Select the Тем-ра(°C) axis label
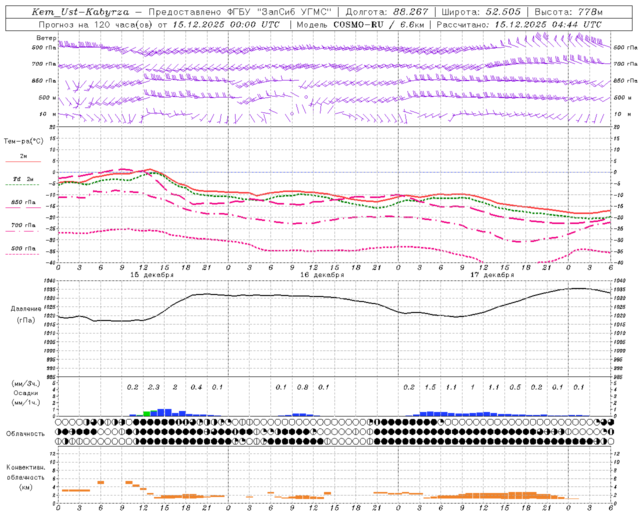Screen dimensions: 640x512 (23, 141)
